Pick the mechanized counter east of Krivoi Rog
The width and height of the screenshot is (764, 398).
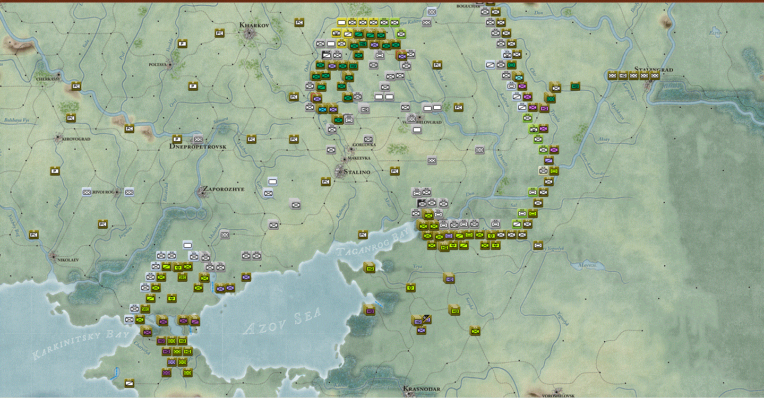(x=129, y=192)
